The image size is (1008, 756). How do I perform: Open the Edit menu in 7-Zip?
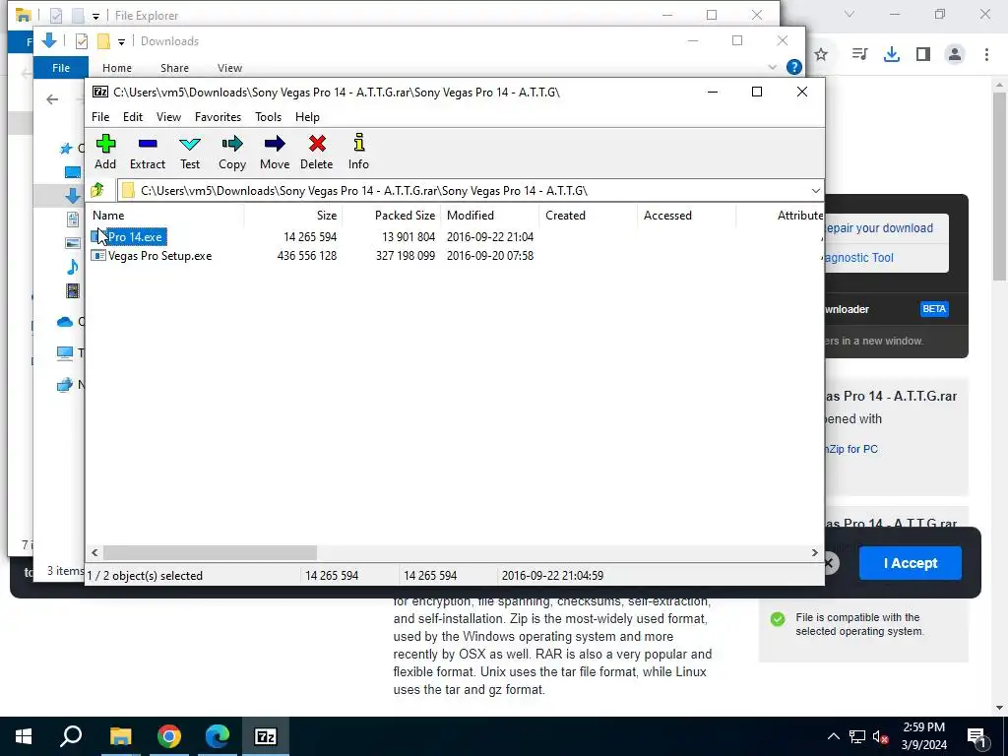point(133,117)
